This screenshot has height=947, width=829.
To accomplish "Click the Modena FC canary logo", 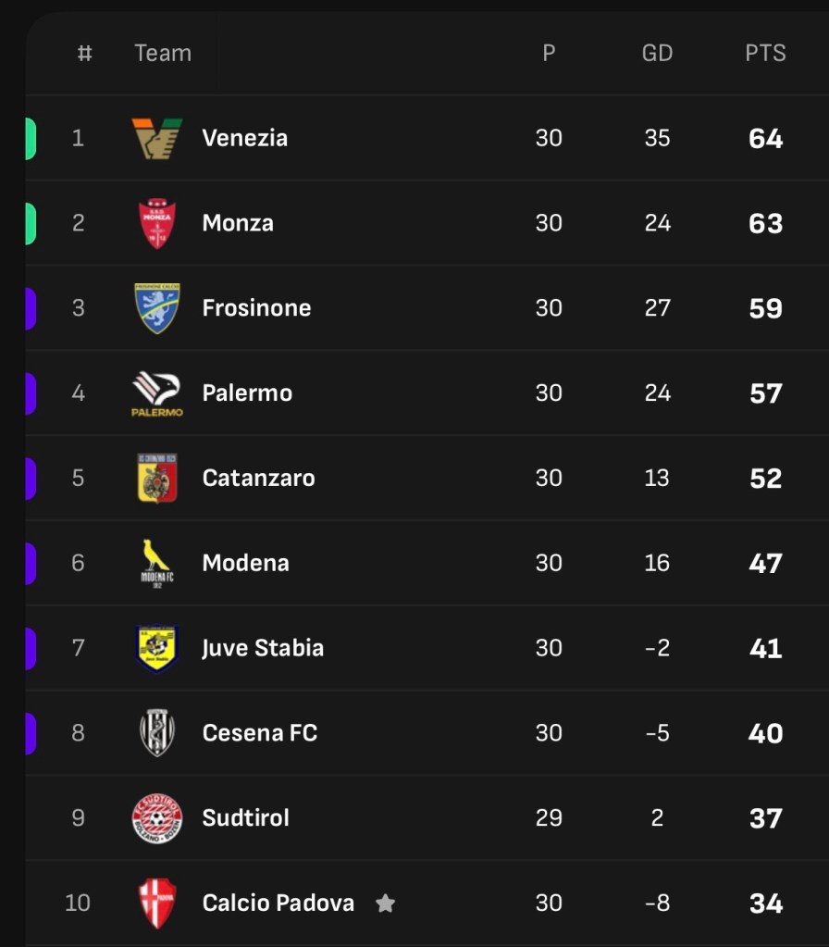I will [x=157, y=563].
